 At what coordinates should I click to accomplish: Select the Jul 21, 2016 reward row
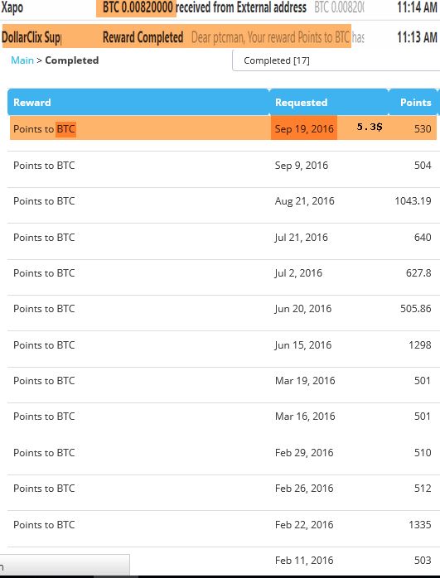point(223,237)
